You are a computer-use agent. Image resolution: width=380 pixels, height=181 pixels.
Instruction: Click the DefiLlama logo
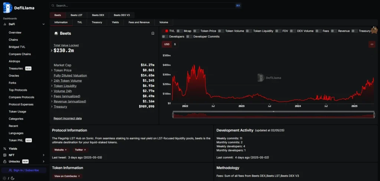pyautogui.click(x=19, y=8)
